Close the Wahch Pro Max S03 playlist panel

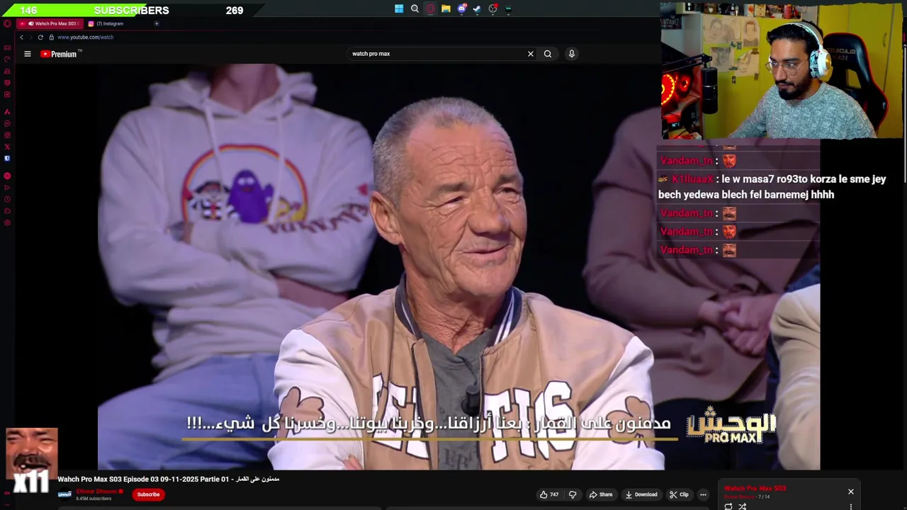point(851,492)
